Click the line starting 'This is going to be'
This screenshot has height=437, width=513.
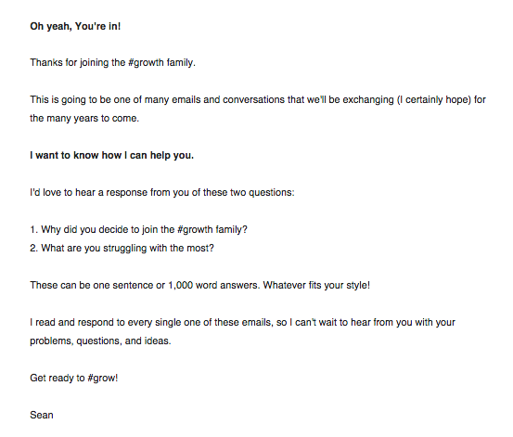[258, 99]
